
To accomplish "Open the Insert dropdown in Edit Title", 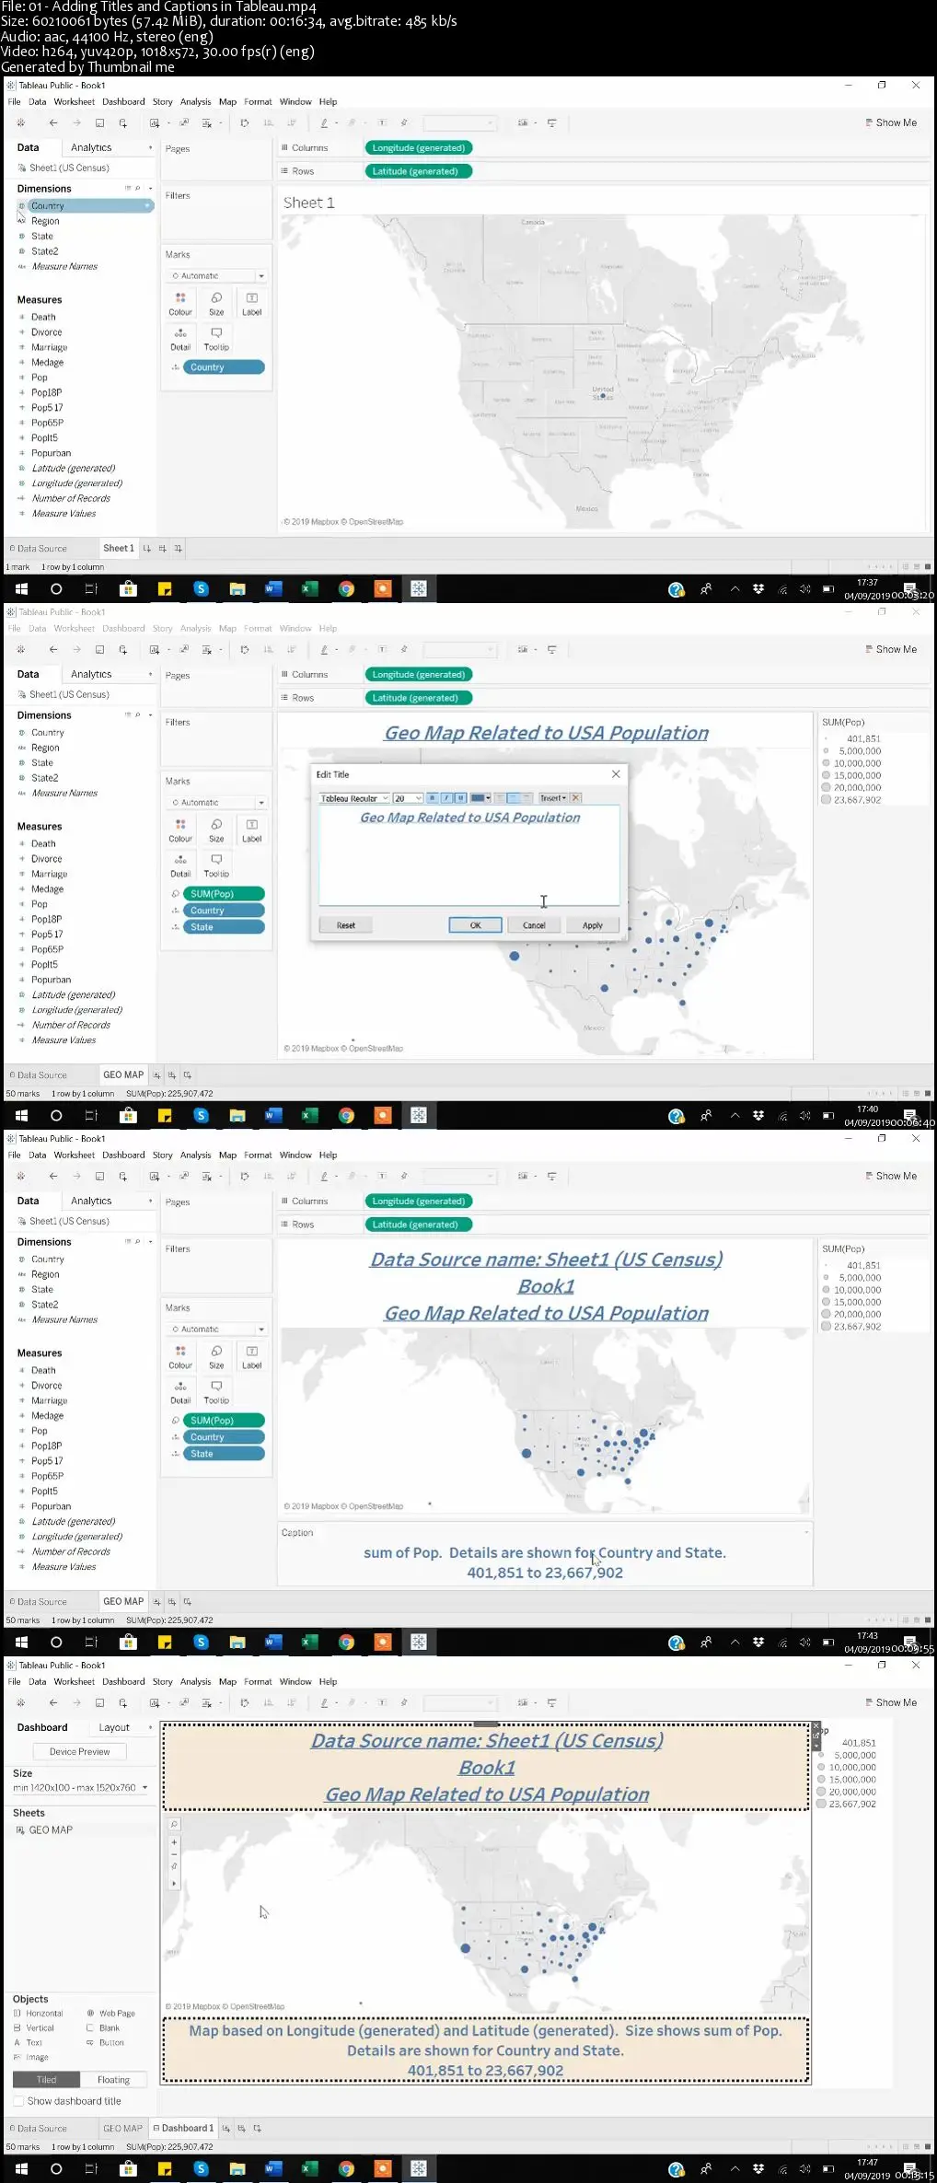I will pos(553,798).
